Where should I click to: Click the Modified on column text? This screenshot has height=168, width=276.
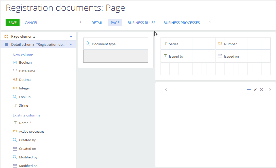point(28,166)
